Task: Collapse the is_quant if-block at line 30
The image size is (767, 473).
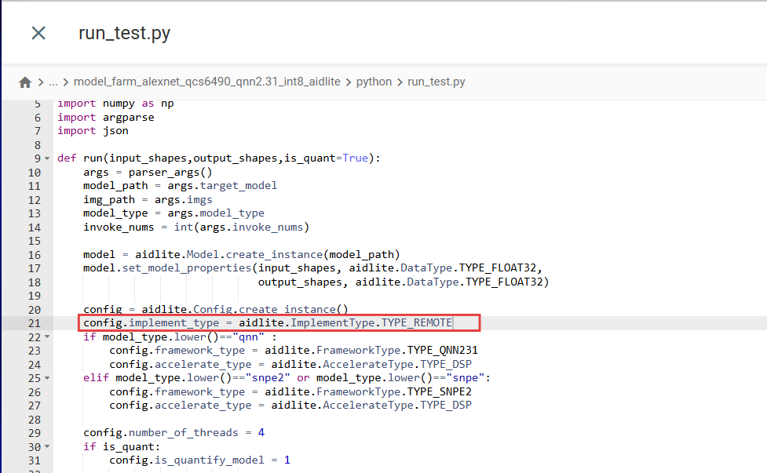Action: 47,446
